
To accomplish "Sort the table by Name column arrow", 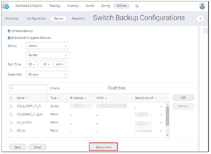I will [26, 98].
